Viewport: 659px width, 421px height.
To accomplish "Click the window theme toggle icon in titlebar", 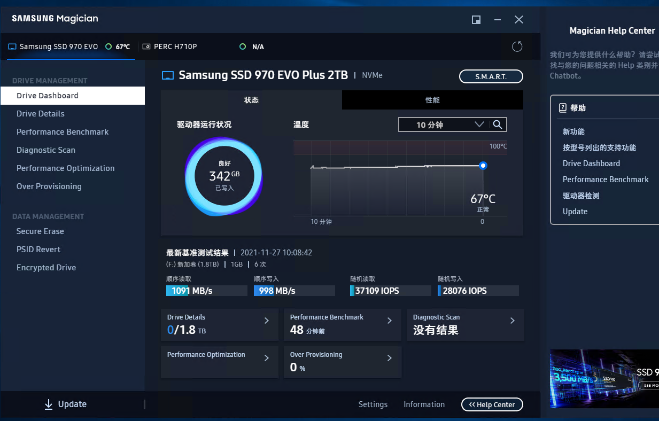I will [476, 19].
